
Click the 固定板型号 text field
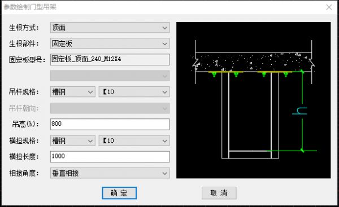coord(110,60)
